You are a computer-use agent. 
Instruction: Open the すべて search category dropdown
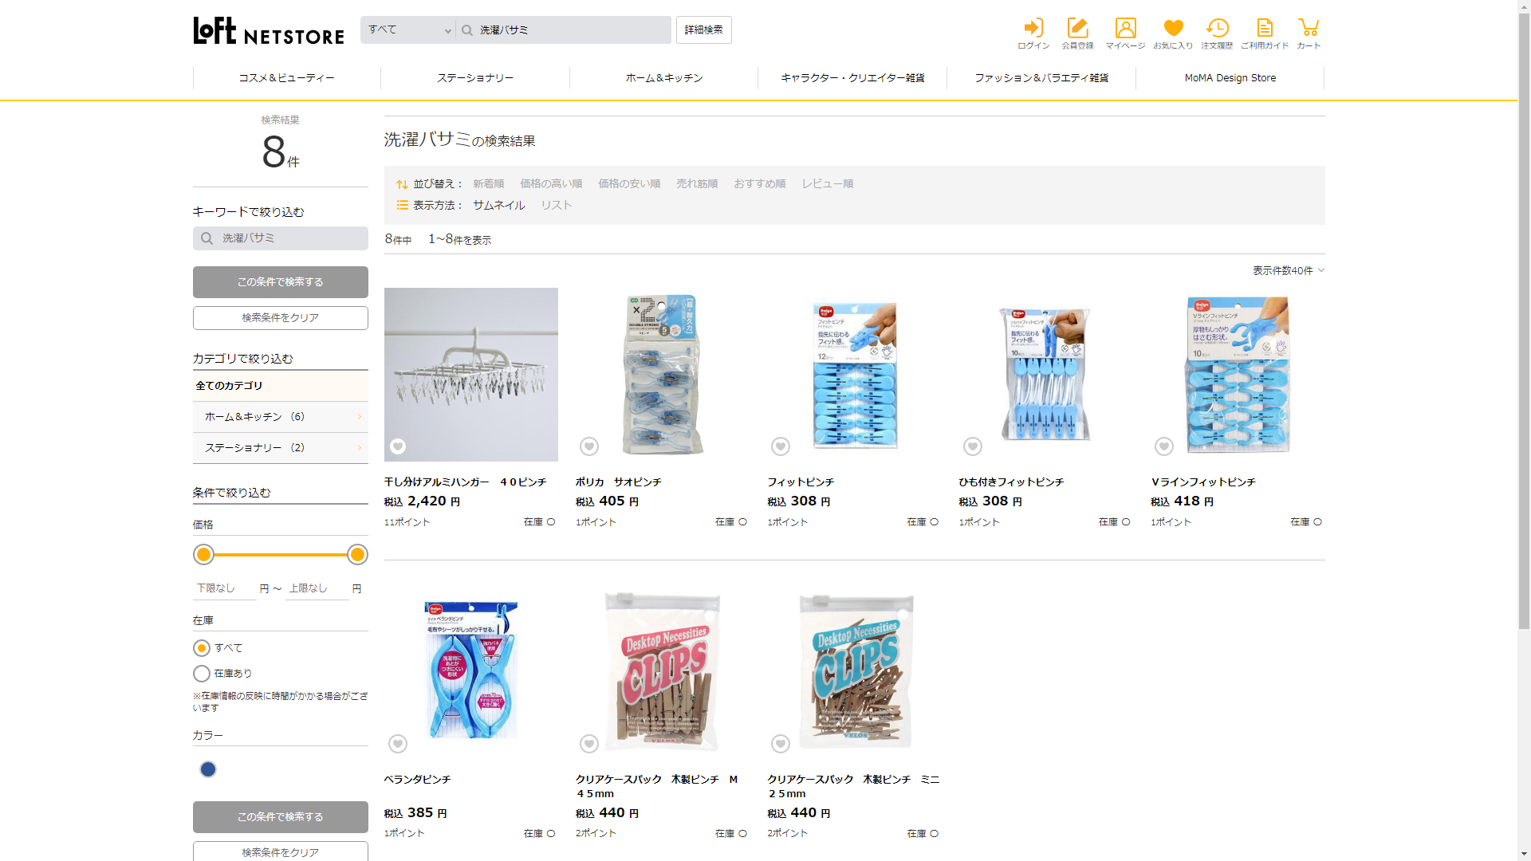pos(408,30)
